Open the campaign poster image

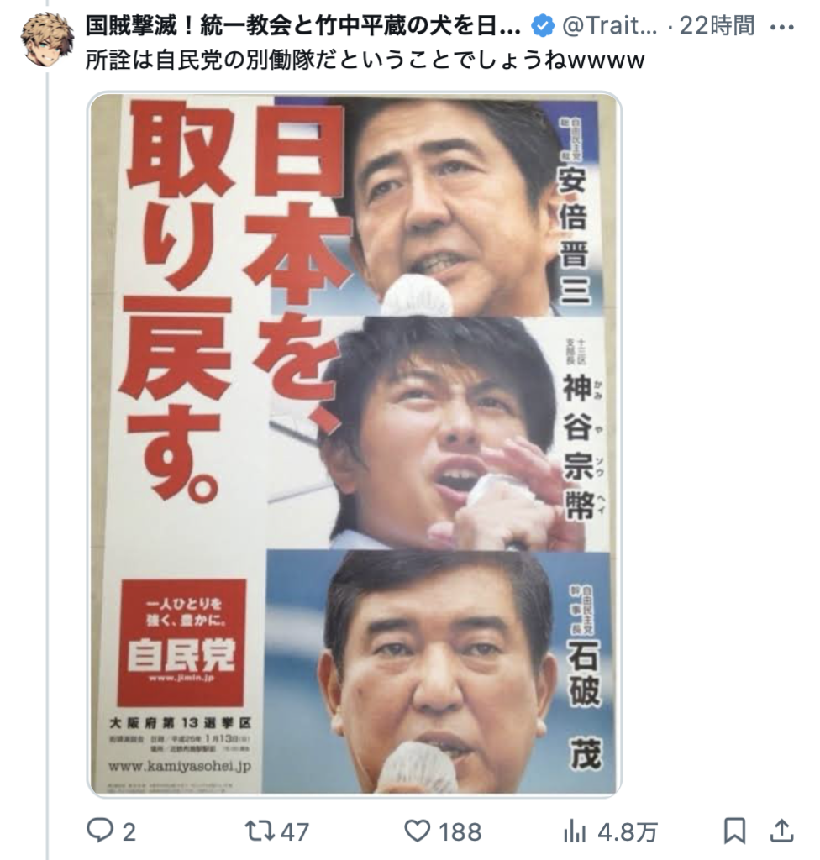click(x=355, y=444)
